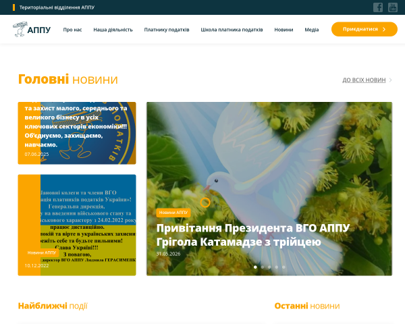405x324 pixels.
Task: Select first slider pagination dot
Action: (255, 267)
